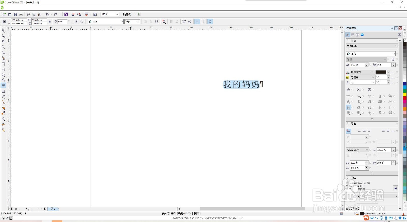This screenshot has height=222, width=407.
Task: Choose the Eyedropper tool
Action: tap(3, 113)
